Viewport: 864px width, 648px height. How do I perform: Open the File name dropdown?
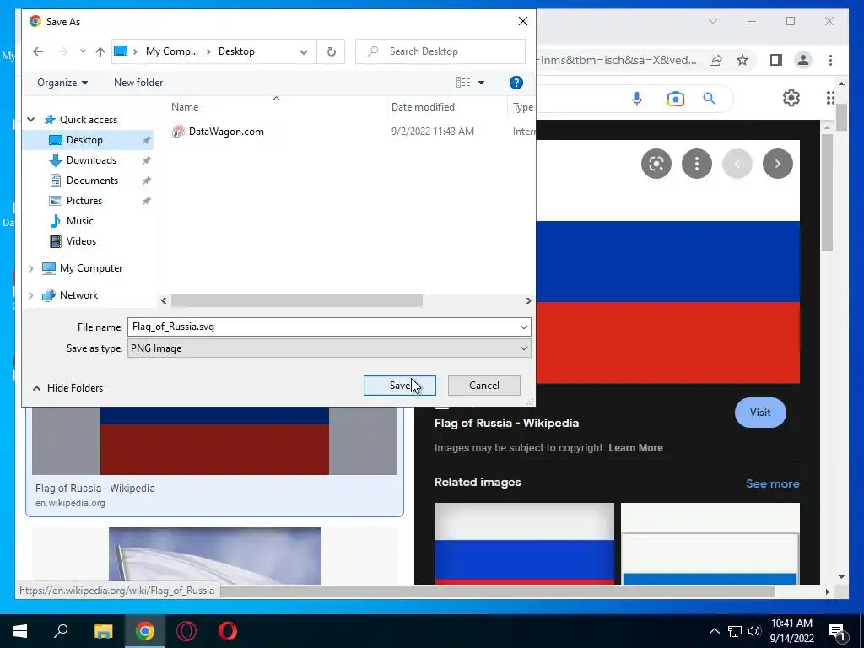523,327
